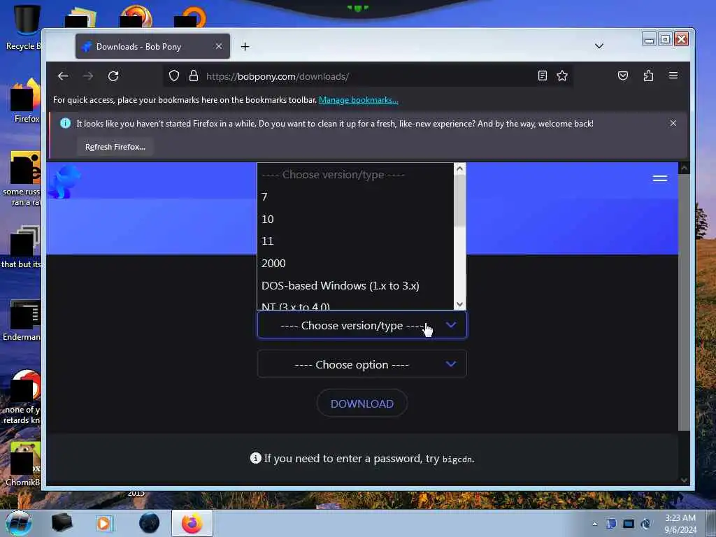
Task: Click the DOWNLOAD button
Action: (x=362, y=403)
